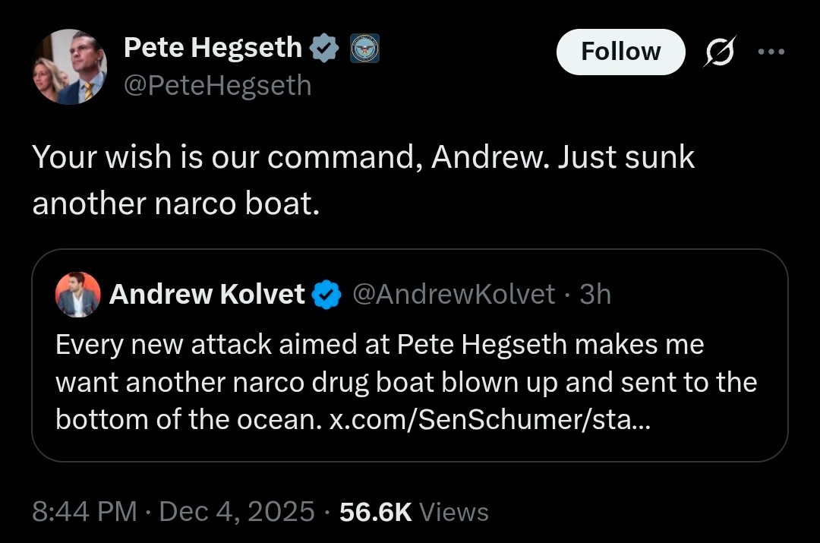Screen dimensions: 820x543
Task: Click the Pete Hegseth display name
Action: point(213,48)
